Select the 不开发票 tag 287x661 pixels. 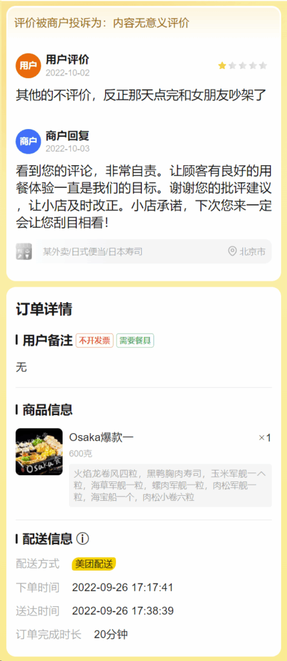point(94,341)
